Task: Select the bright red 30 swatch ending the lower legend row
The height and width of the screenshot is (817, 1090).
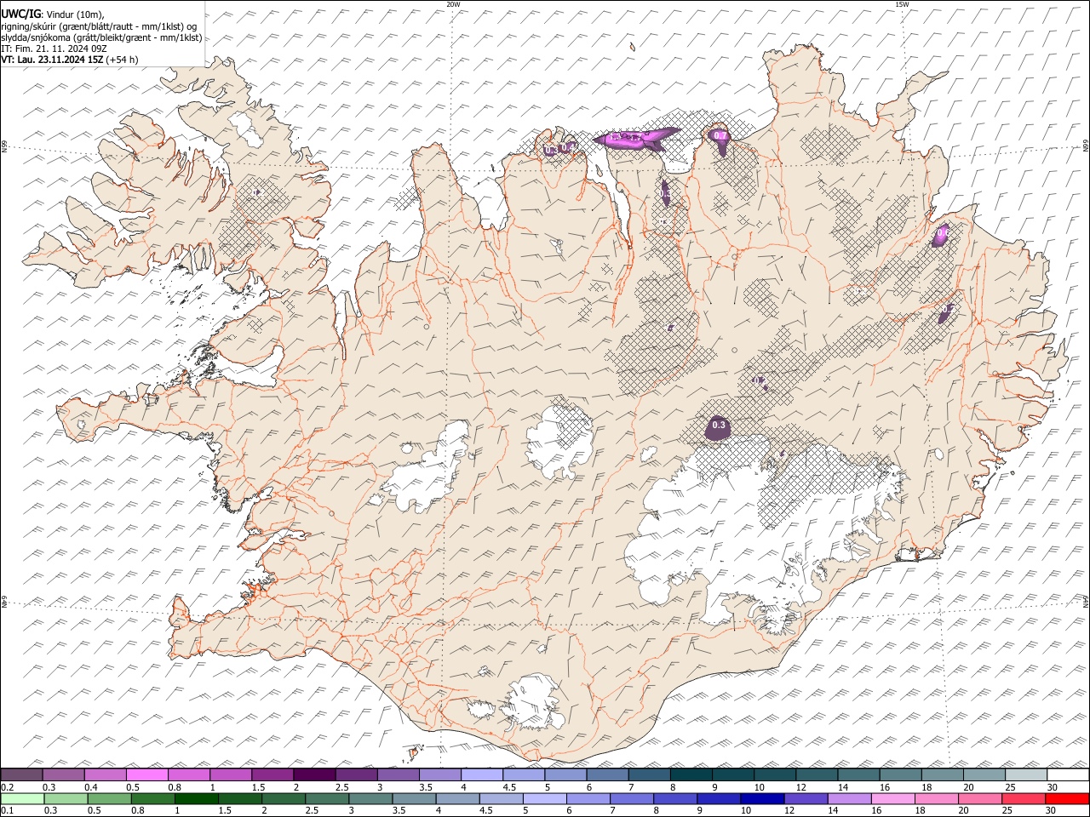Action: point(1067,798)
